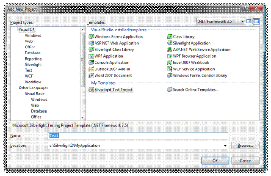Click the OK button
Screen dimensions: 271x176
(215, 161)
